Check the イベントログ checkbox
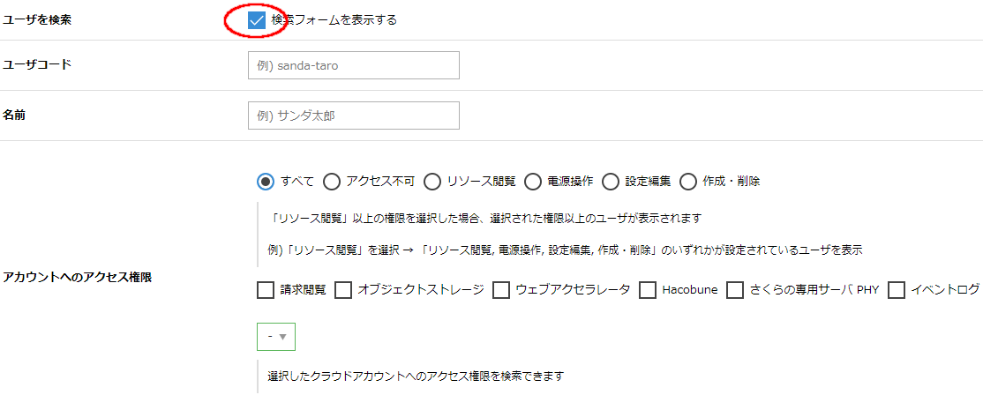Screen dimensions: 983x395 coord(897,290)
